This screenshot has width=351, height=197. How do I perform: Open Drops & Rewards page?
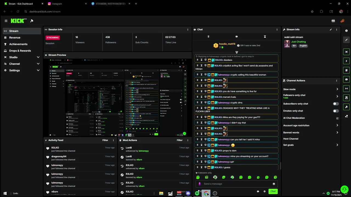point(22,51)
